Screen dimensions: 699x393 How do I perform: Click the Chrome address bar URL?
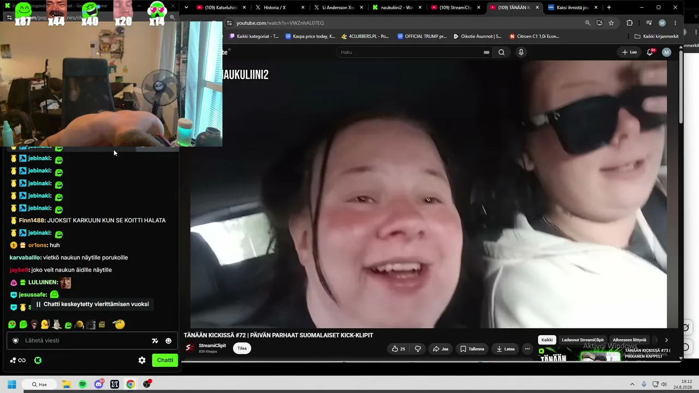tap(280, 23)
